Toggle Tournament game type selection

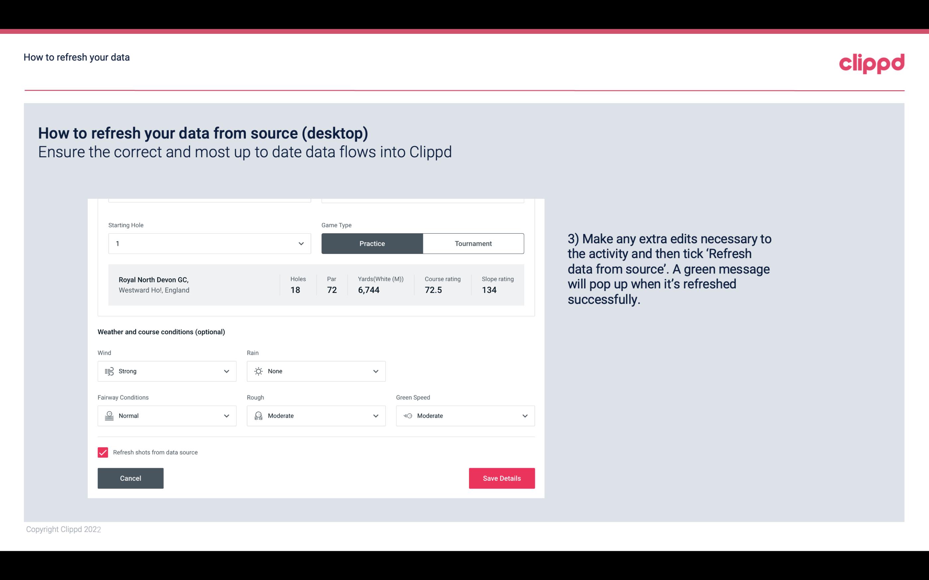point(474,243)
